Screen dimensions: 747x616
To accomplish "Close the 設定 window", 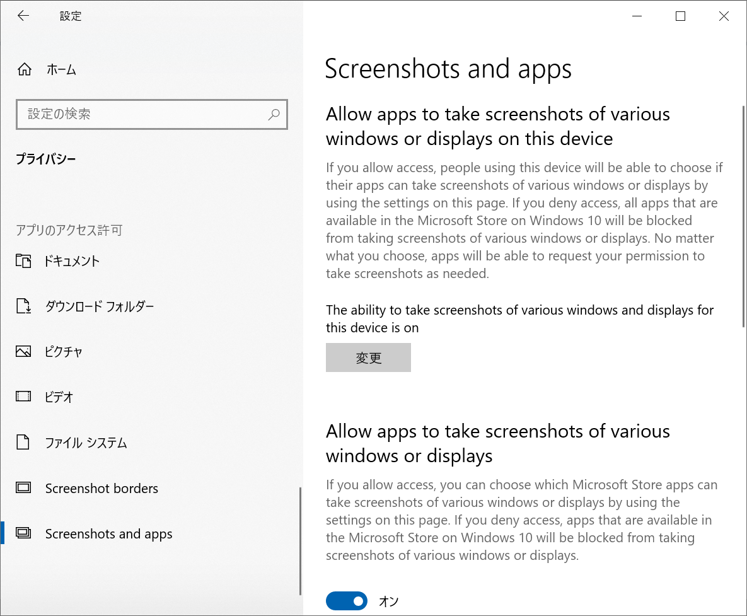I will click(724, 16).
